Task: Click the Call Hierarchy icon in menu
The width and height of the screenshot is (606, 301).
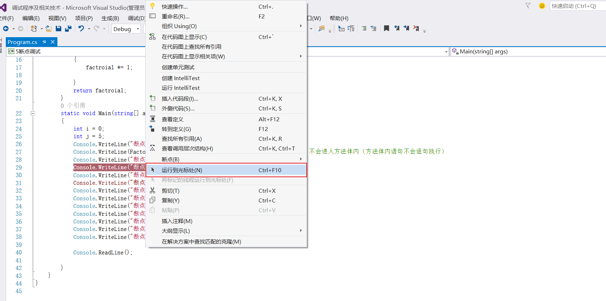Action: point(152,148)
